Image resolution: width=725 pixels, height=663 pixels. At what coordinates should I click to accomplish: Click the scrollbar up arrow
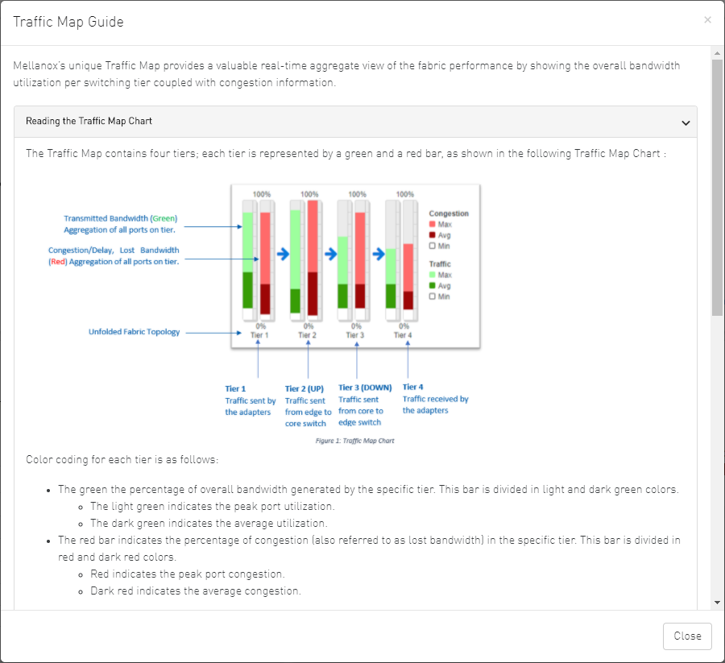coord(717,53)
